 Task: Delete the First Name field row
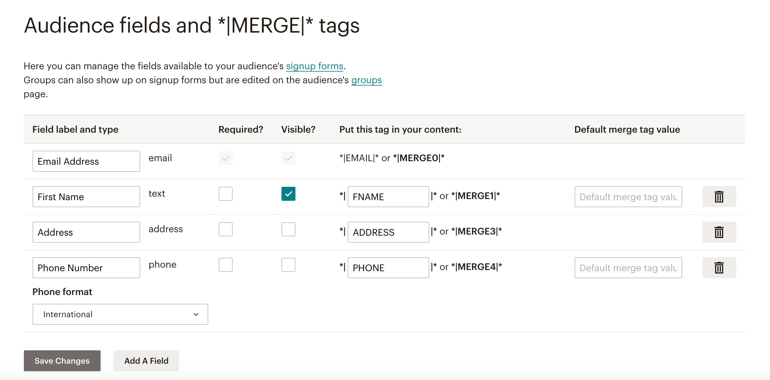click(x=719, y=197)
